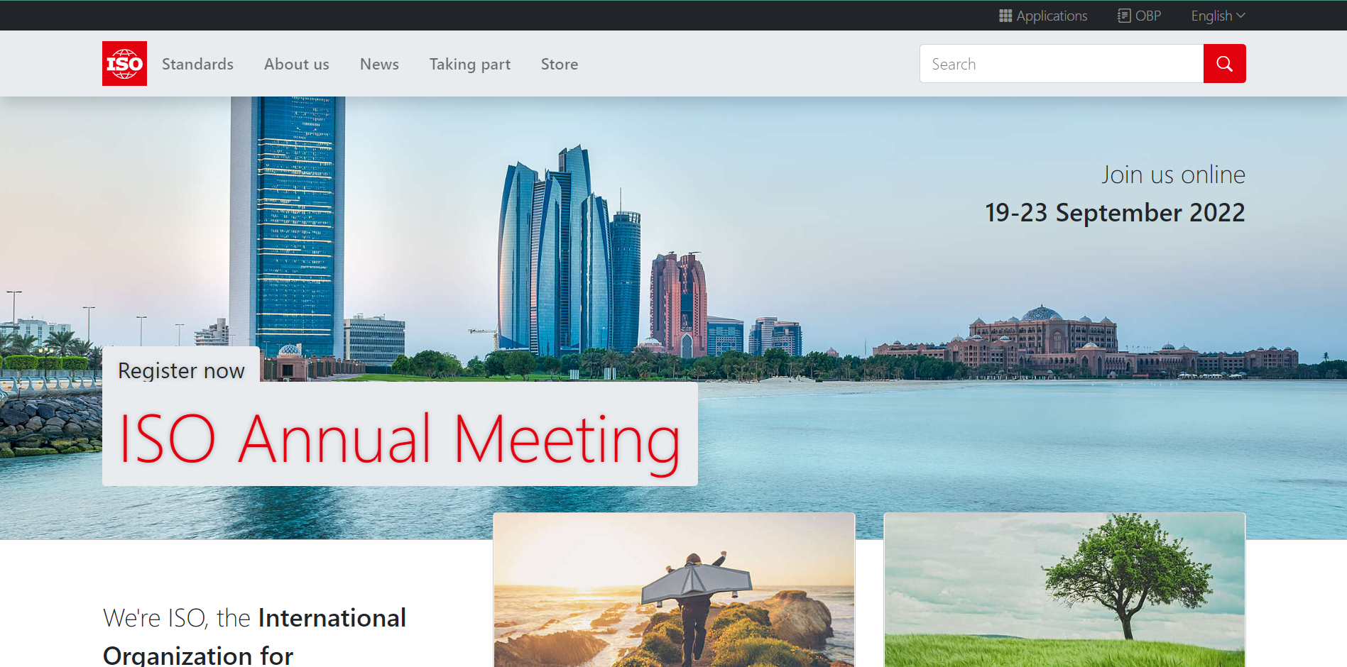Click the Applications text link

pyautogui.click(x=1052, y=16)
